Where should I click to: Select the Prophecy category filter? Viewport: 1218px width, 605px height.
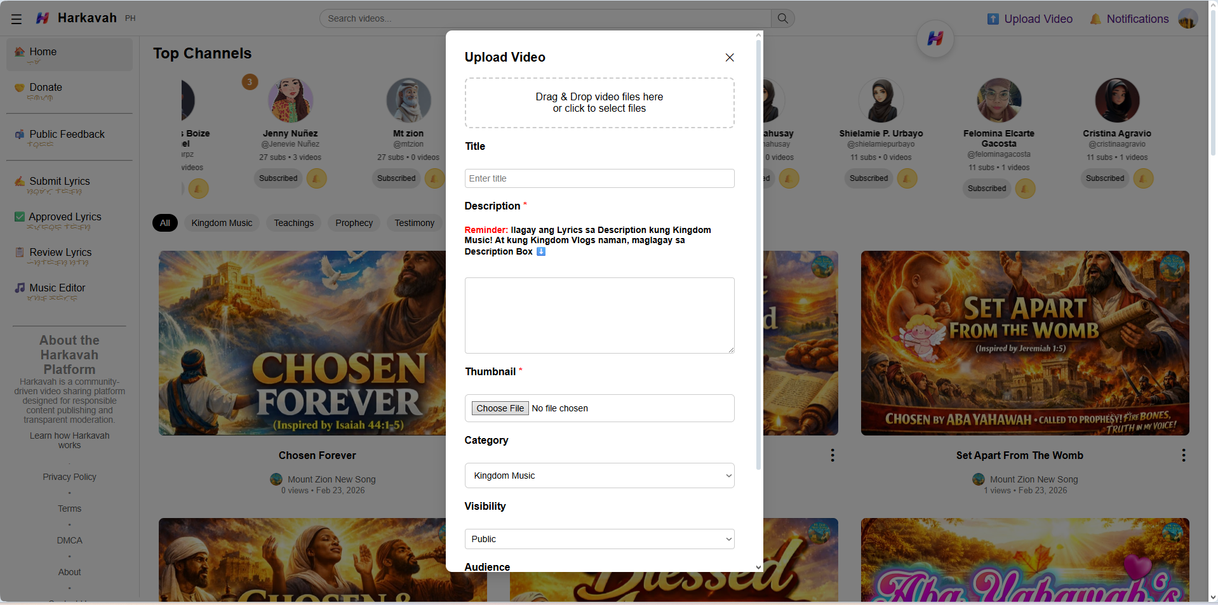tap(353, 223)
